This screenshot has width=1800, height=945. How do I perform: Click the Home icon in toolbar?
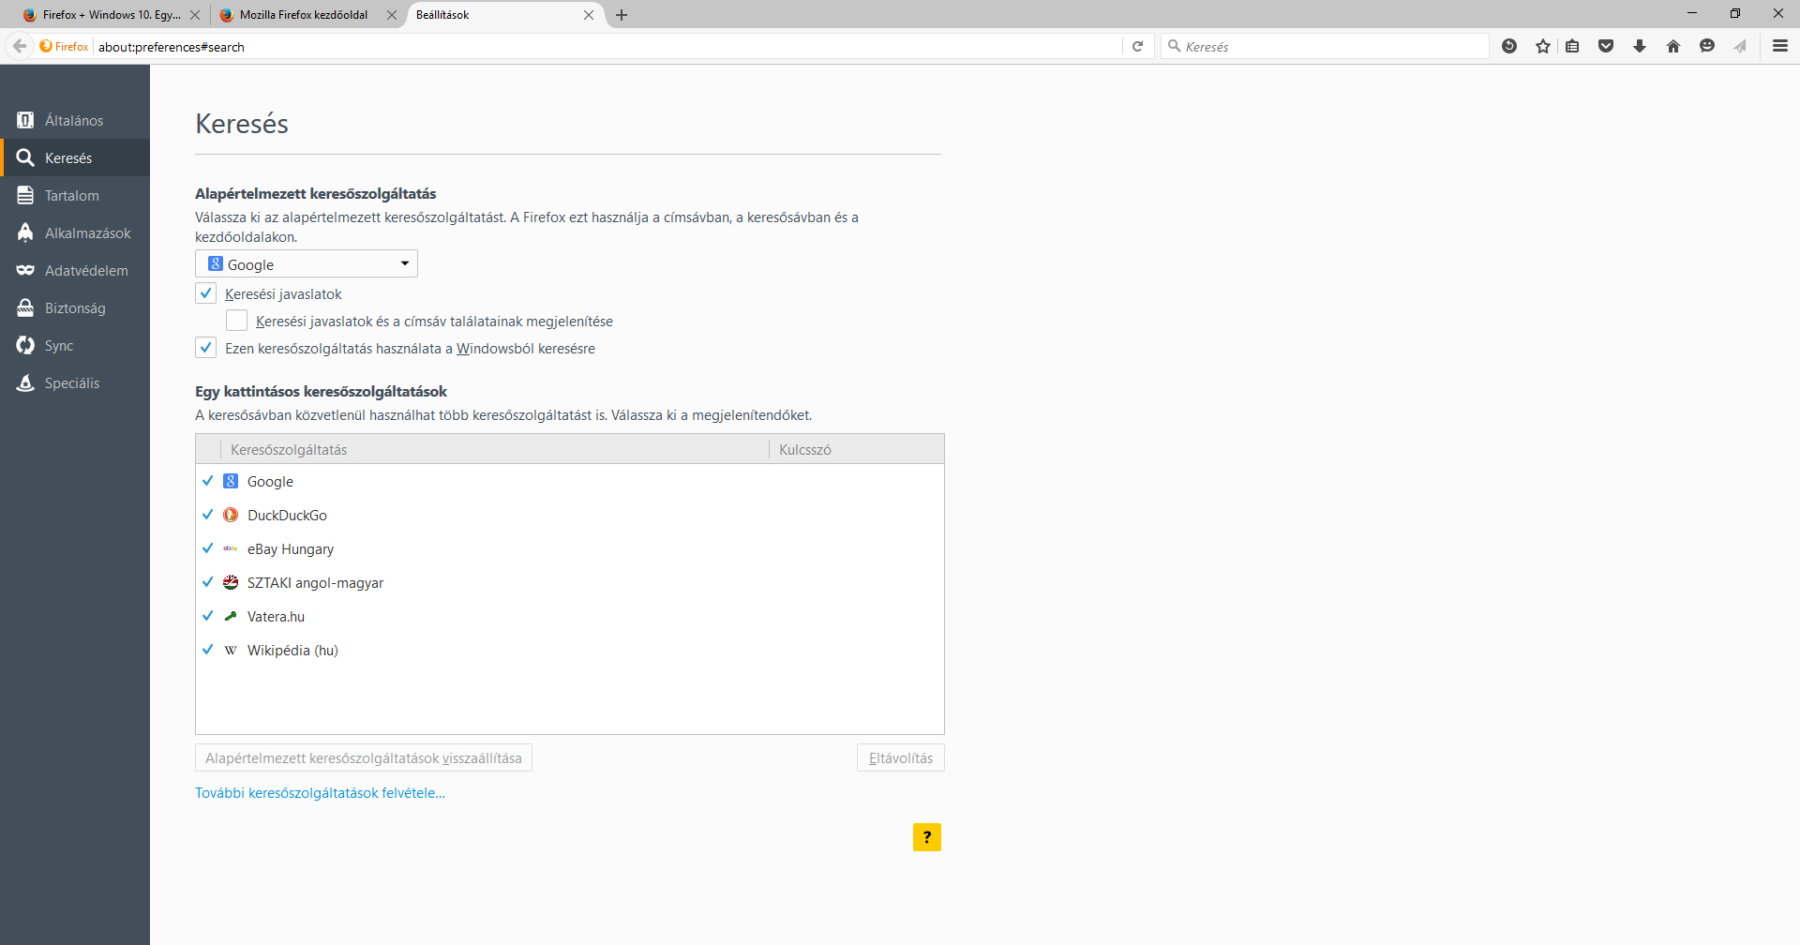pyautogui.click(x=1673, y=46)
